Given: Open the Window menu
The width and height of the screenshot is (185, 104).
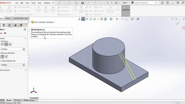Looking at the screenshot, I should (x=47, y=3).
